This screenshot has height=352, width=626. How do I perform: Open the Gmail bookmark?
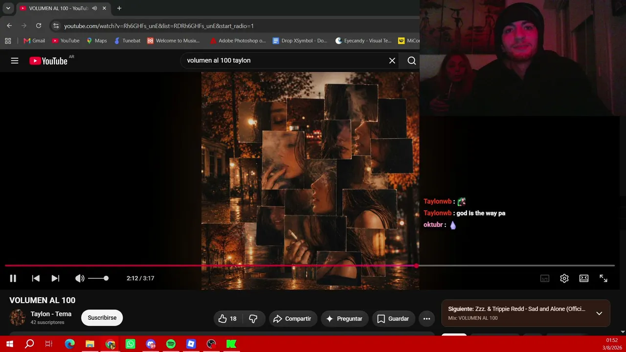[34, 41]
